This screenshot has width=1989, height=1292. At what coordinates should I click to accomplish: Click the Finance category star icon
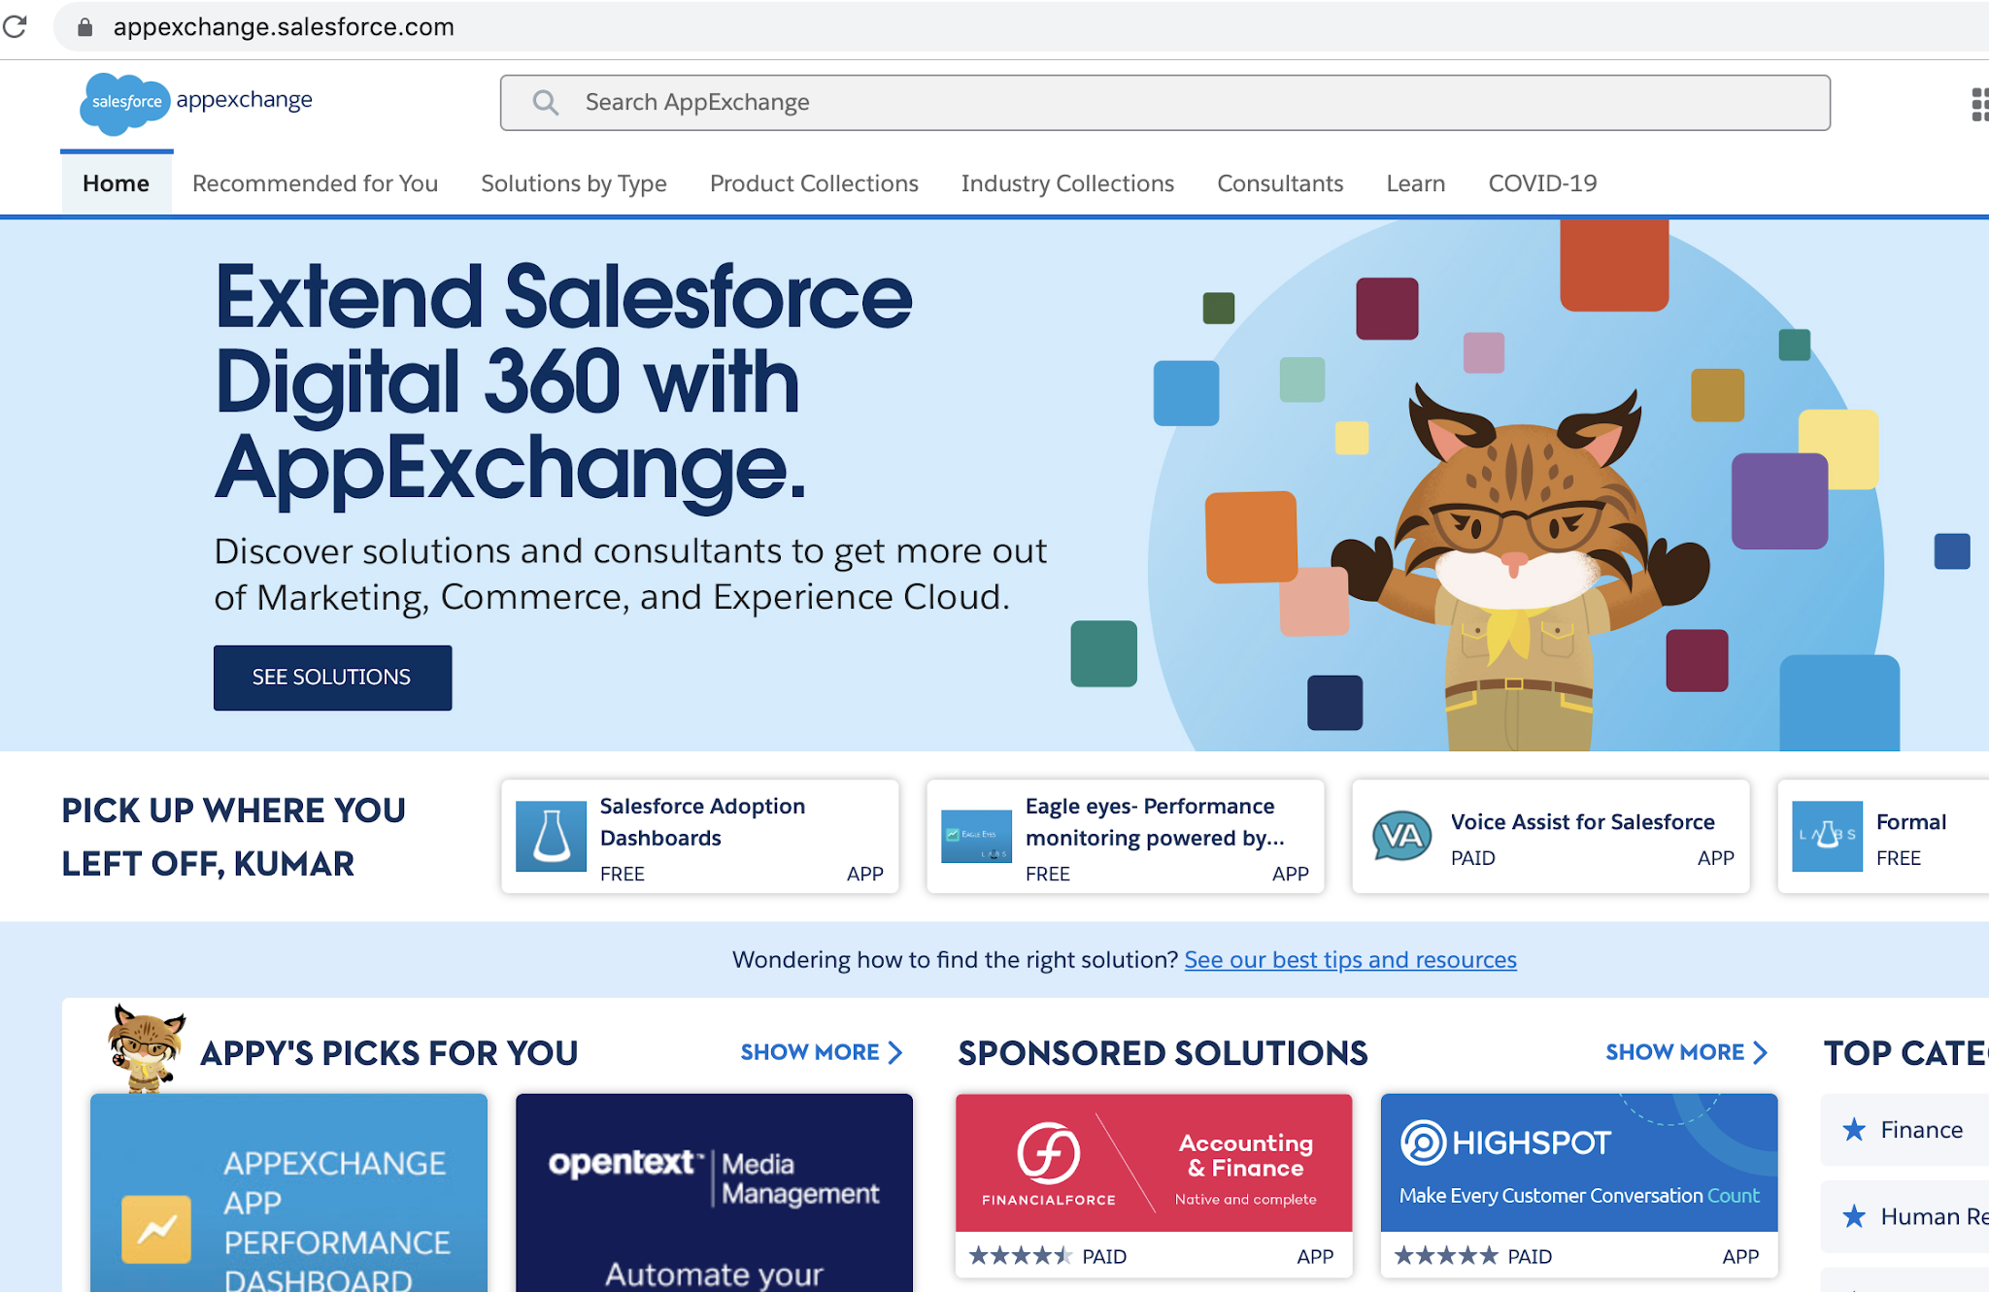(1854, 1129)
